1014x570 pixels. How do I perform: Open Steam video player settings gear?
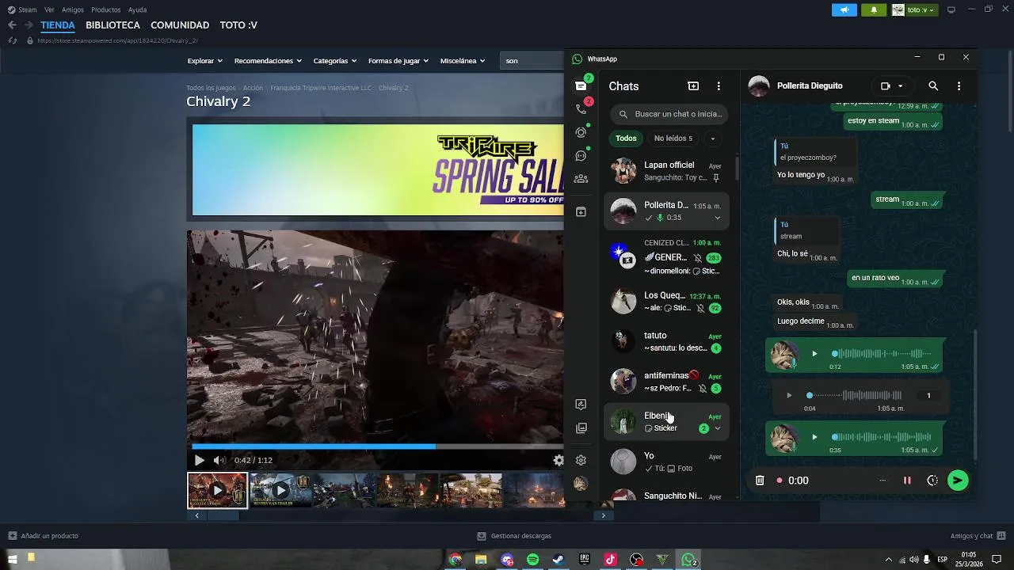click(558, 460)
